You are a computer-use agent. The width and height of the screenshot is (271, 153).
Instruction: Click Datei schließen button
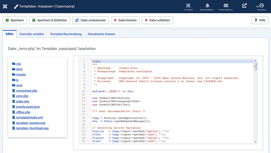[x=158, y=20]
